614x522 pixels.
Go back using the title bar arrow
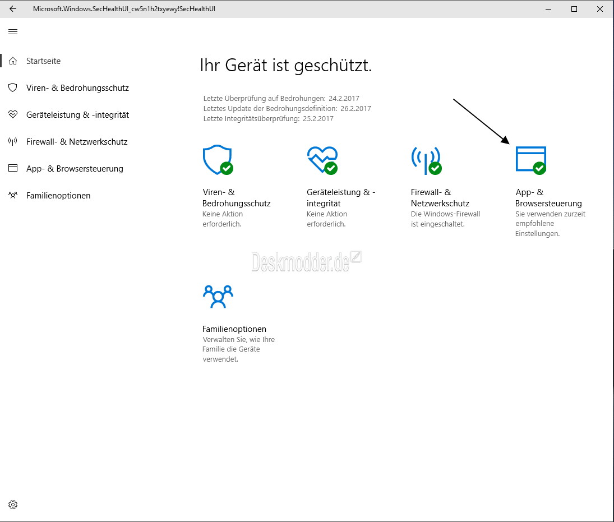13,8
